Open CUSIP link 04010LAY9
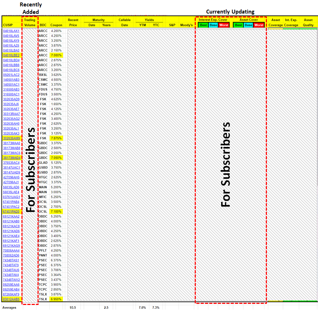The image size is (318, 311). (11, 41)
